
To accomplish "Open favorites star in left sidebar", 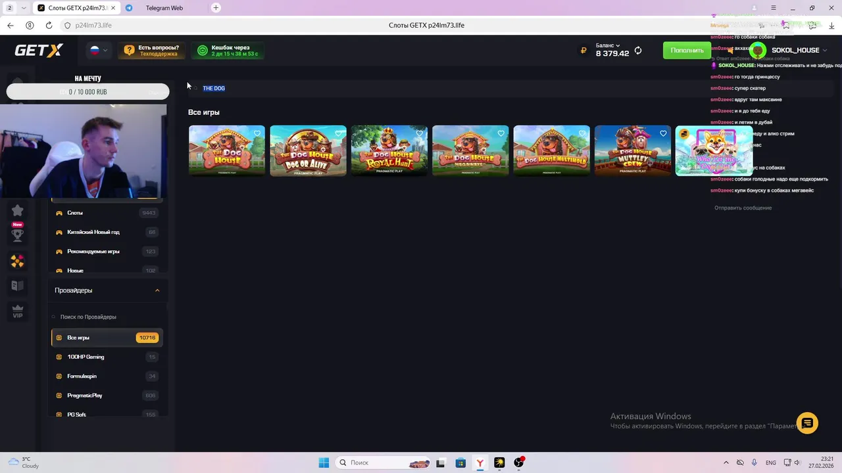I will pos(18,210).
